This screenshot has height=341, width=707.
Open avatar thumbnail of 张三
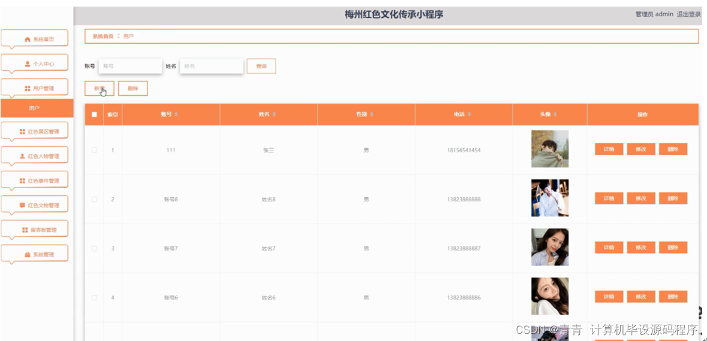tap(550, 149)
